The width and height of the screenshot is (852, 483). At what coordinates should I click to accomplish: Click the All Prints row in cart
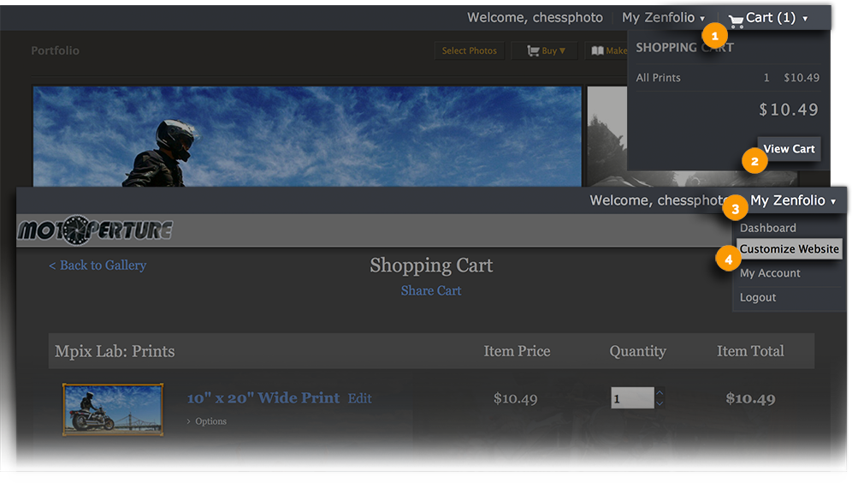pos(728,78)
